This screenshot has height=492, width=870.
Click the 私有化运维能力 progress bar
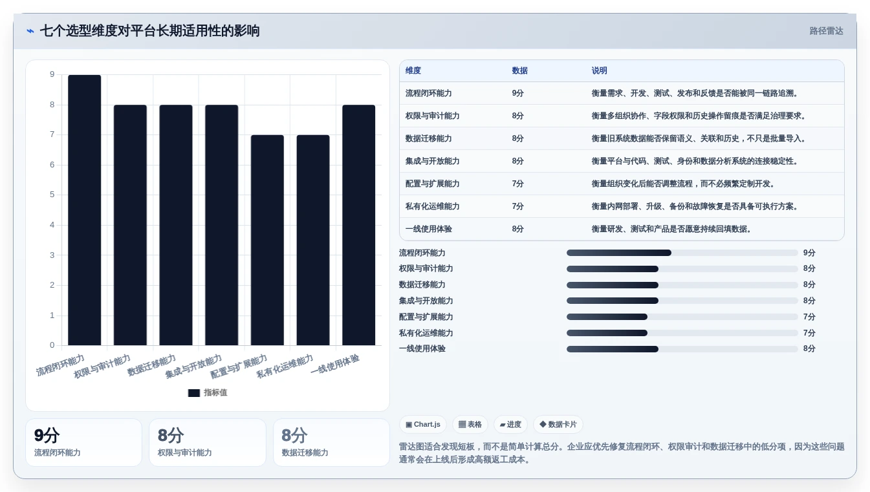click(x=682, y=333)
